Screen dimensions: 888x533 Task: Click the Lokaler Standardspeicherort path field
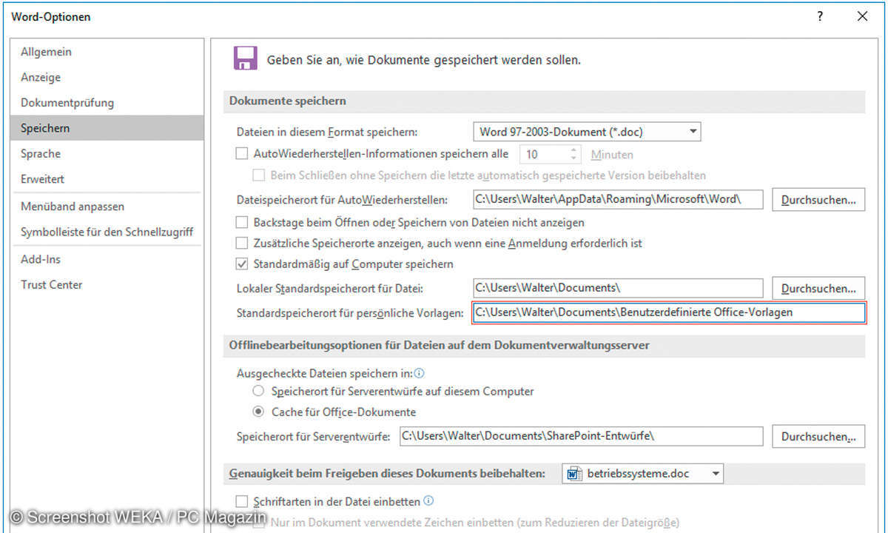point(618,287)
